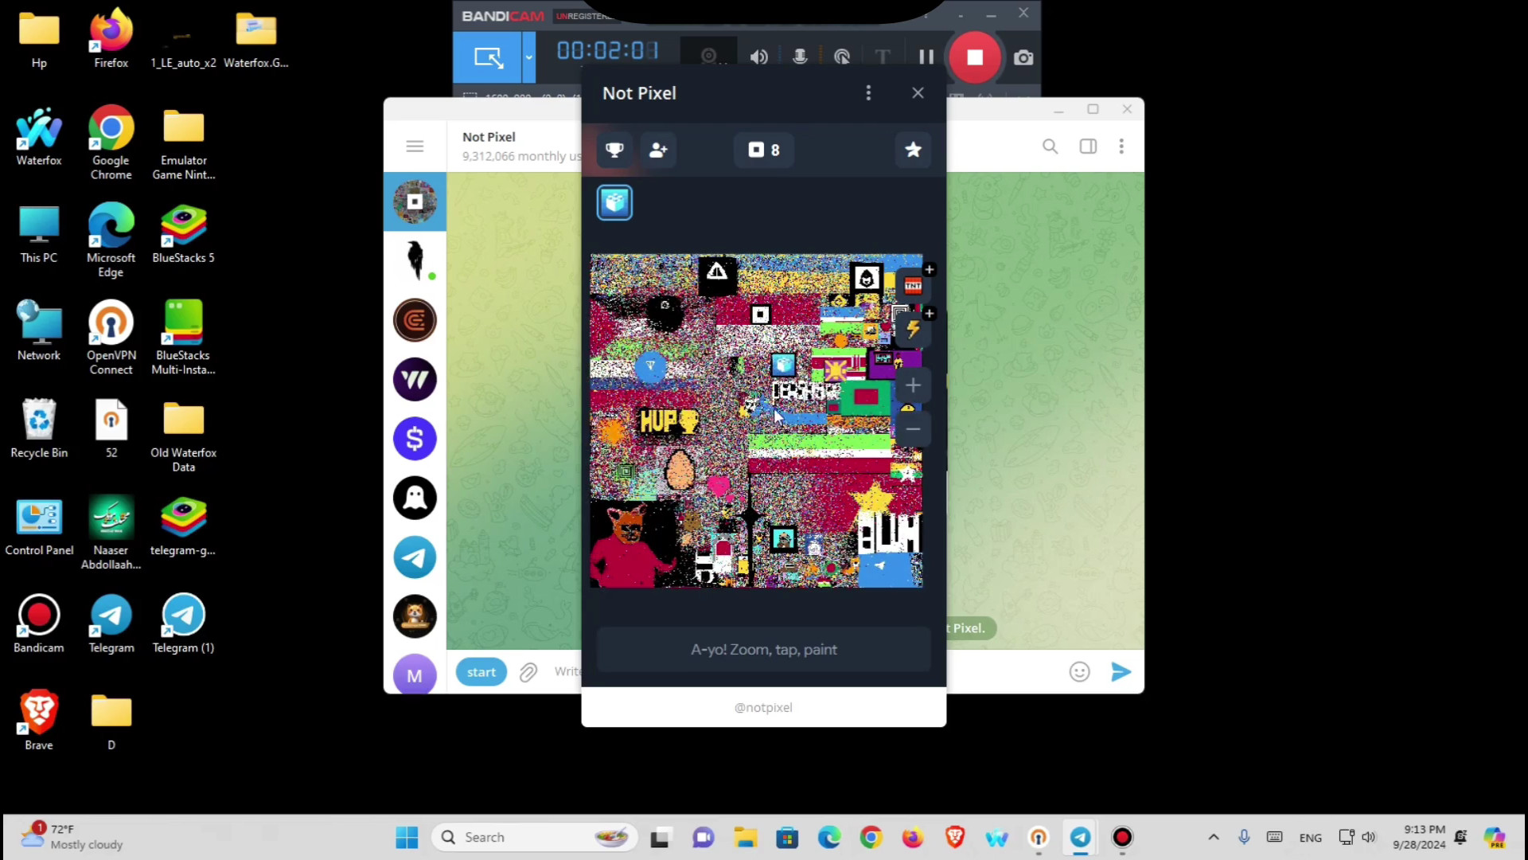Screen dimensions: 1528x860
Task: Select the Not Pixel chat in Telegram sidebar
Action: tap(415, 201)
